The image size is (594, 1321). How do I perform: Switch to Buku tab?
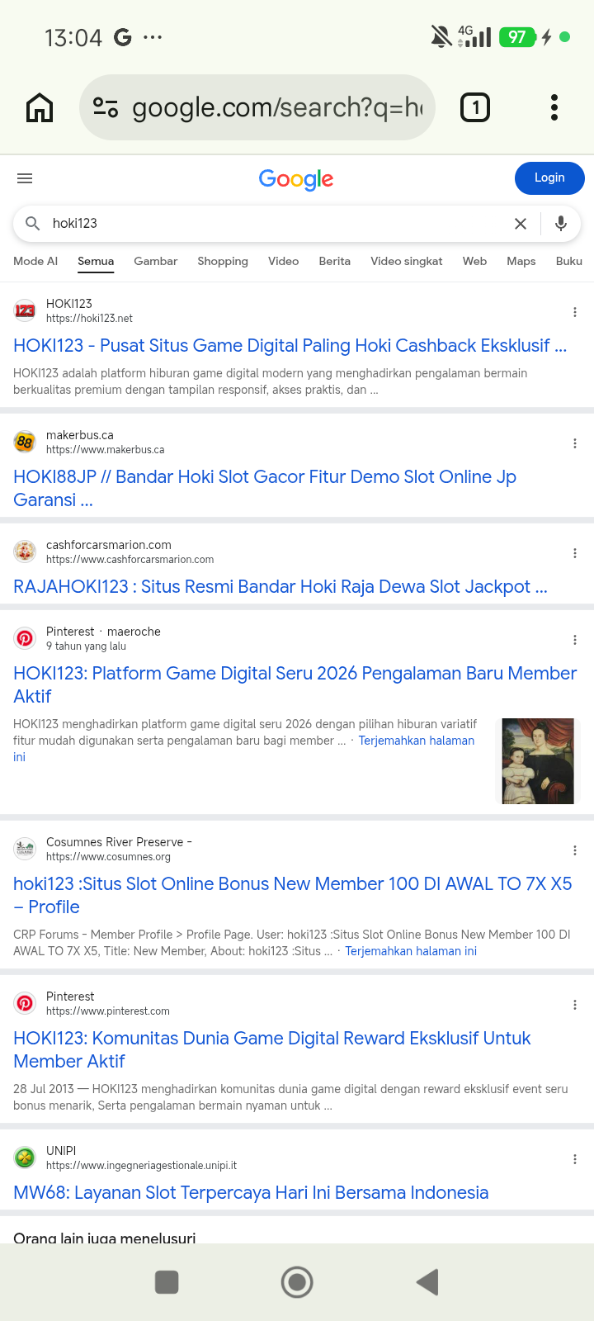click(x=569, y=261)
